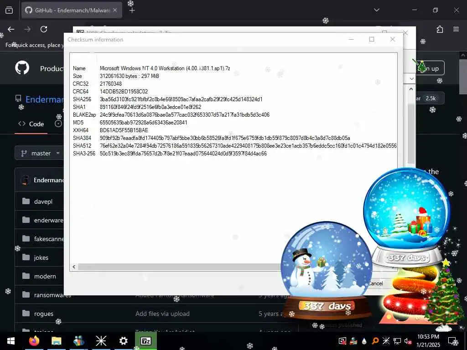The image size is (467, 350).
Task: Click the first tray icon with red shield
Action: tap(342, 341)
